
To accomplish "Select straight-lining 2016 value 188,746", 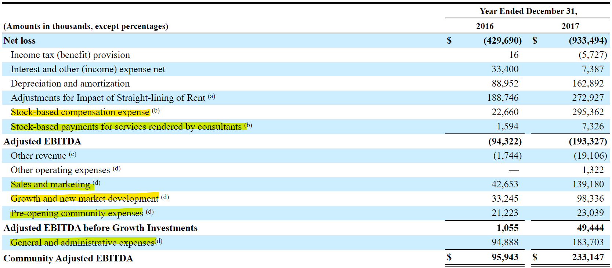I will pyautogui.click(x=503, y=98).
